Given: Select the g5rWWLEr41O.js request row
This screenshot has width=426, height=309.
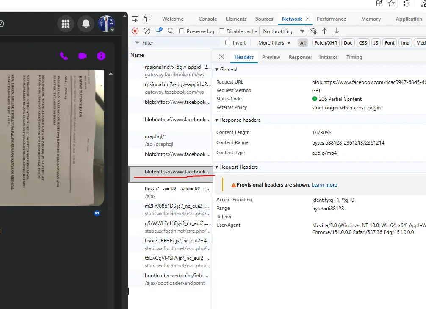Looking at the screenshot, I should 170,227.
